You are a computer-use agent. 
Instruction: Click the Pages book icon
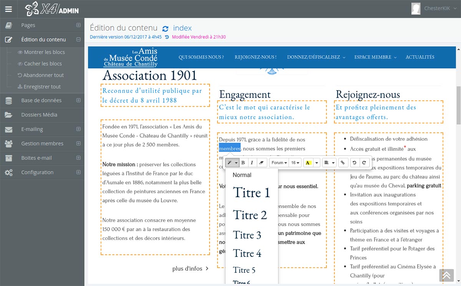pos(8,25)
